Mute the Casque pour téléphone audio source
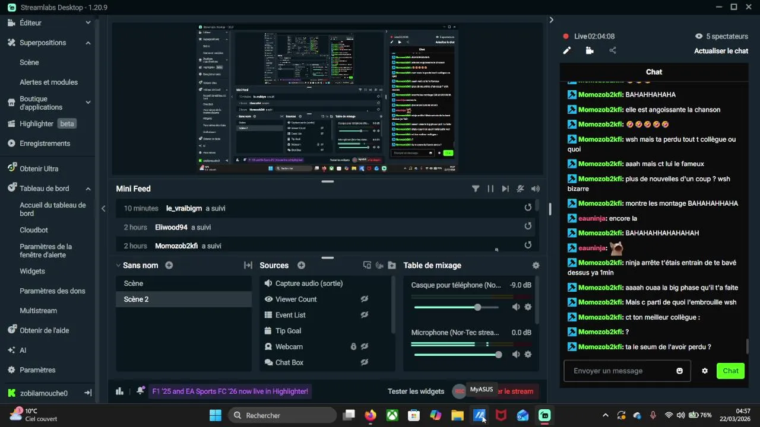The height and width of the screenshot is (427, 760). (516, 307)
